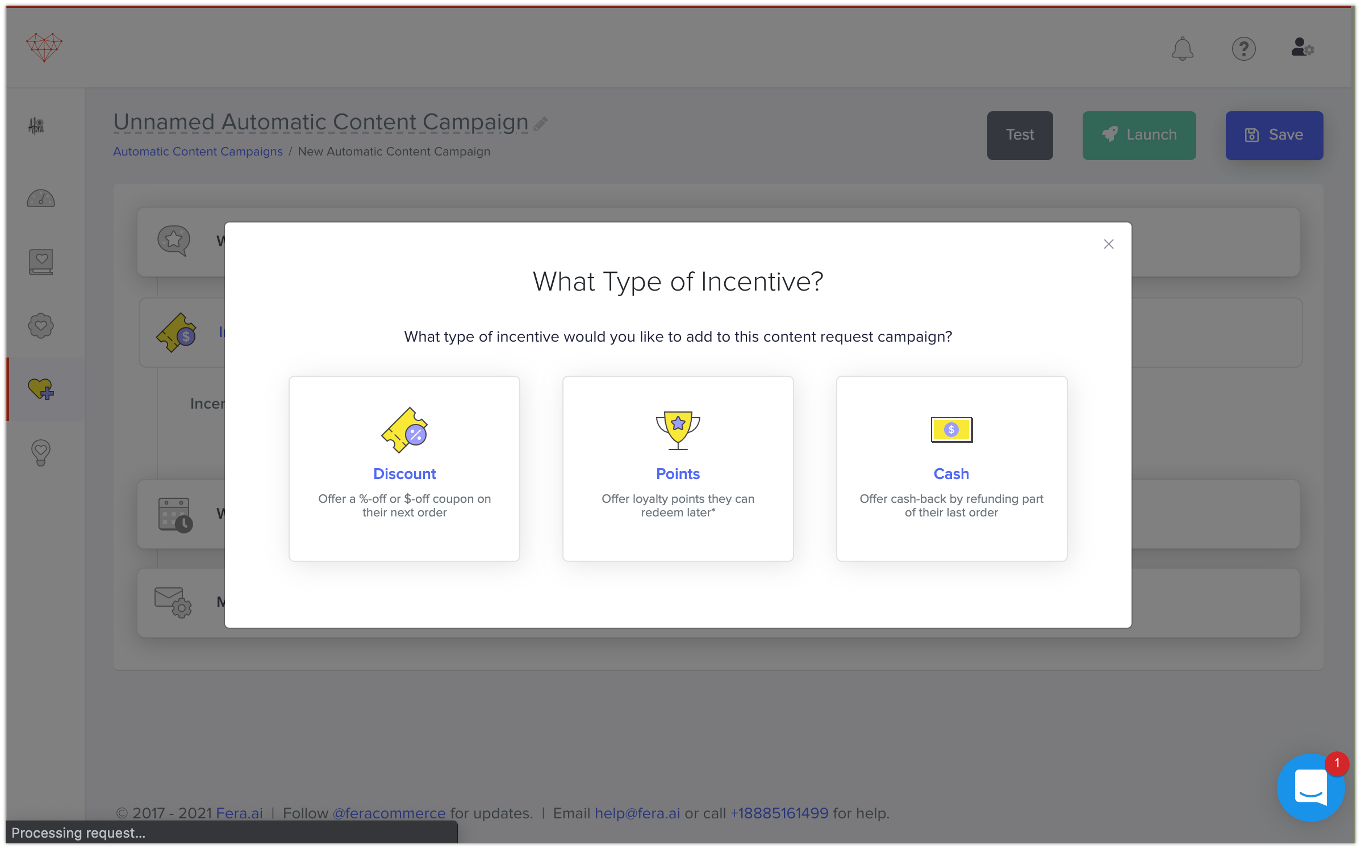Click the badge heart icon in sidebar
Screen dimensions: 1361x849
40,325
